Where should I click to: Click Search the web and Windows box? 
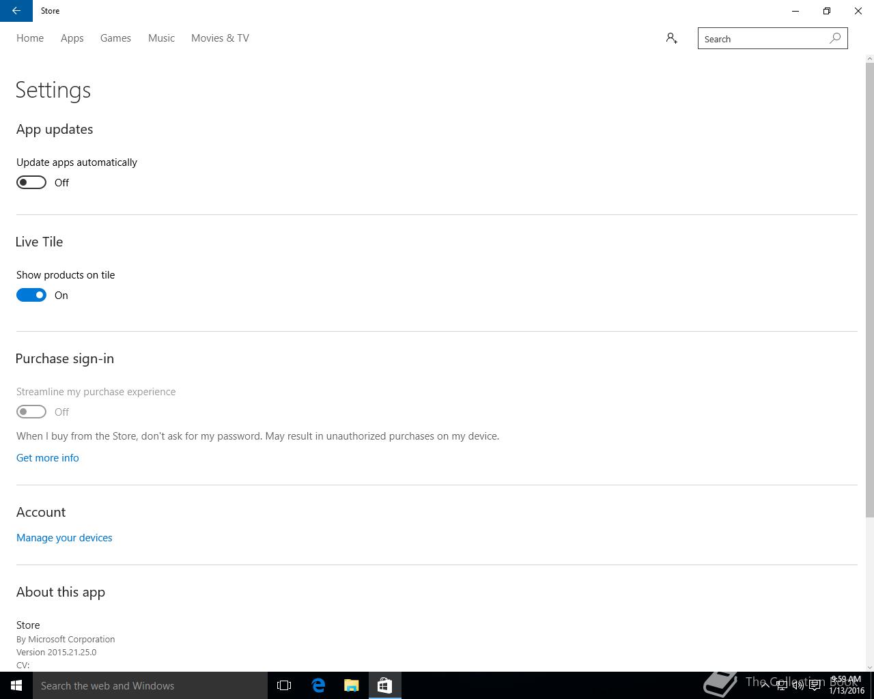pos(150,685)
